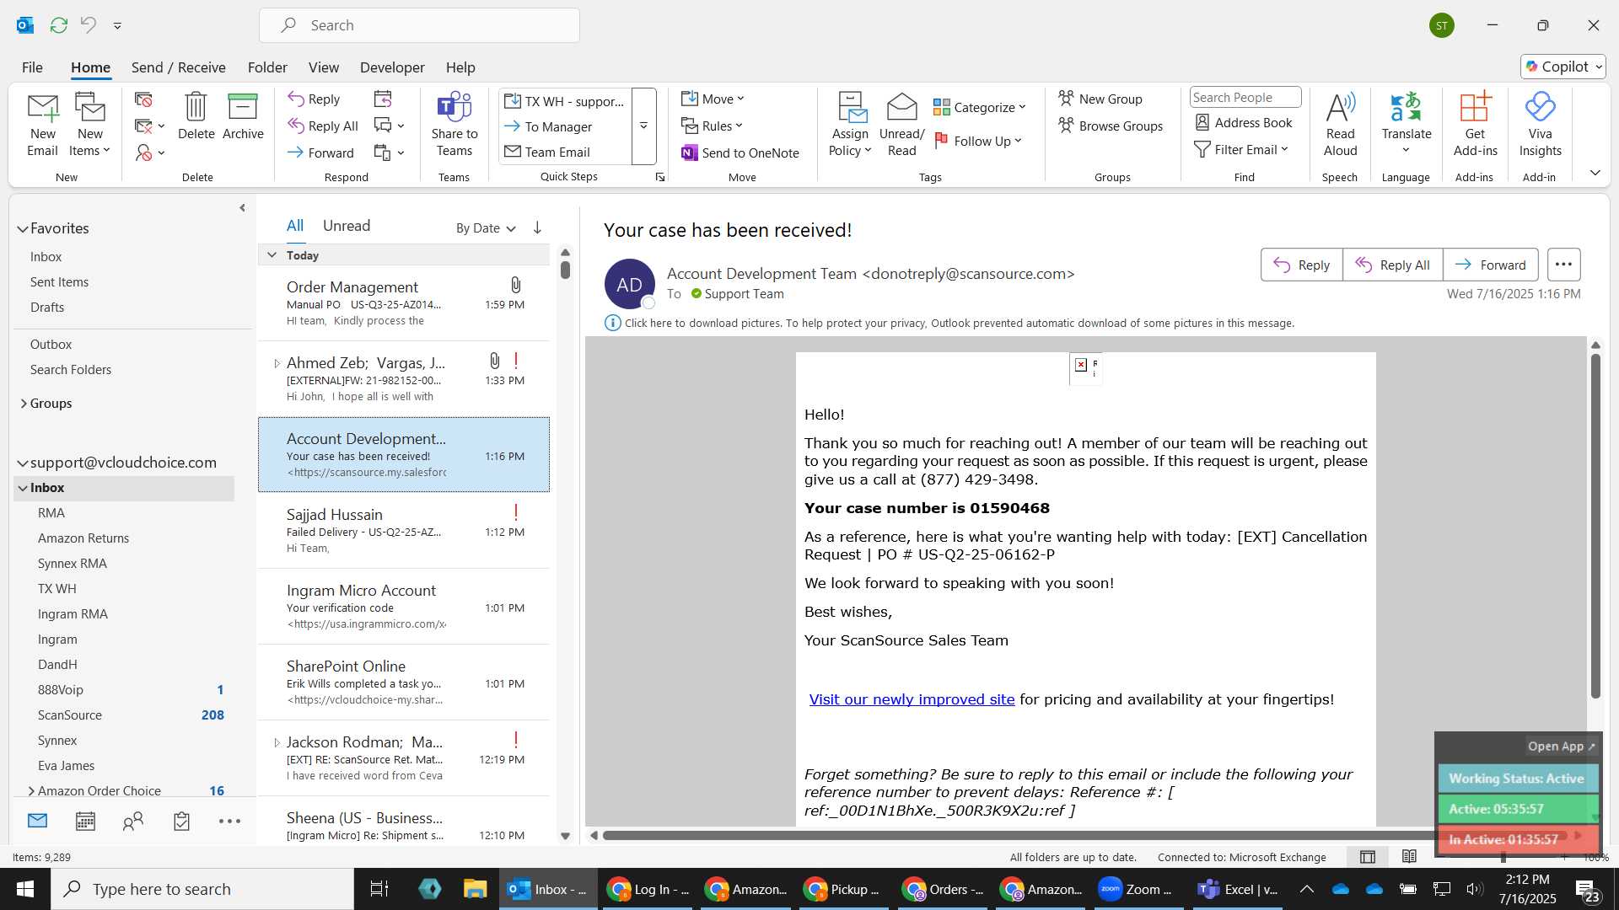Open the Move dropdown menu

click(x=713, y=99)
